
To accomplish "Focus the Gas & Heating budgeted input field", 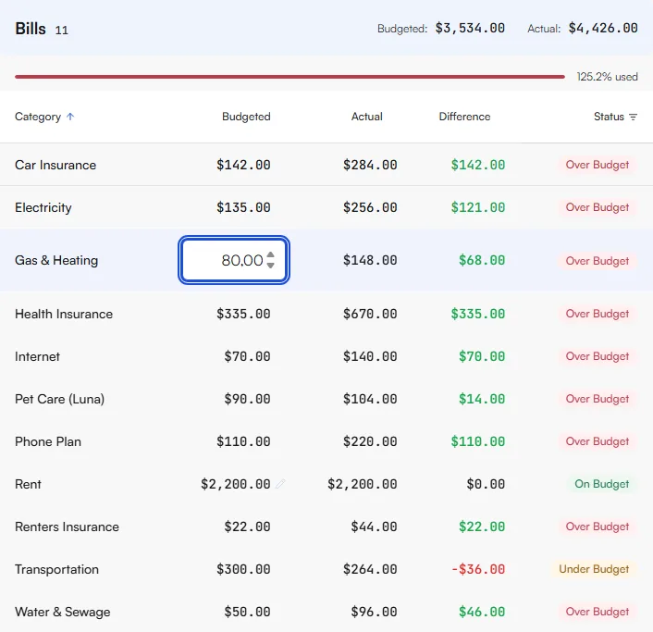I will [x=234, y=260].
